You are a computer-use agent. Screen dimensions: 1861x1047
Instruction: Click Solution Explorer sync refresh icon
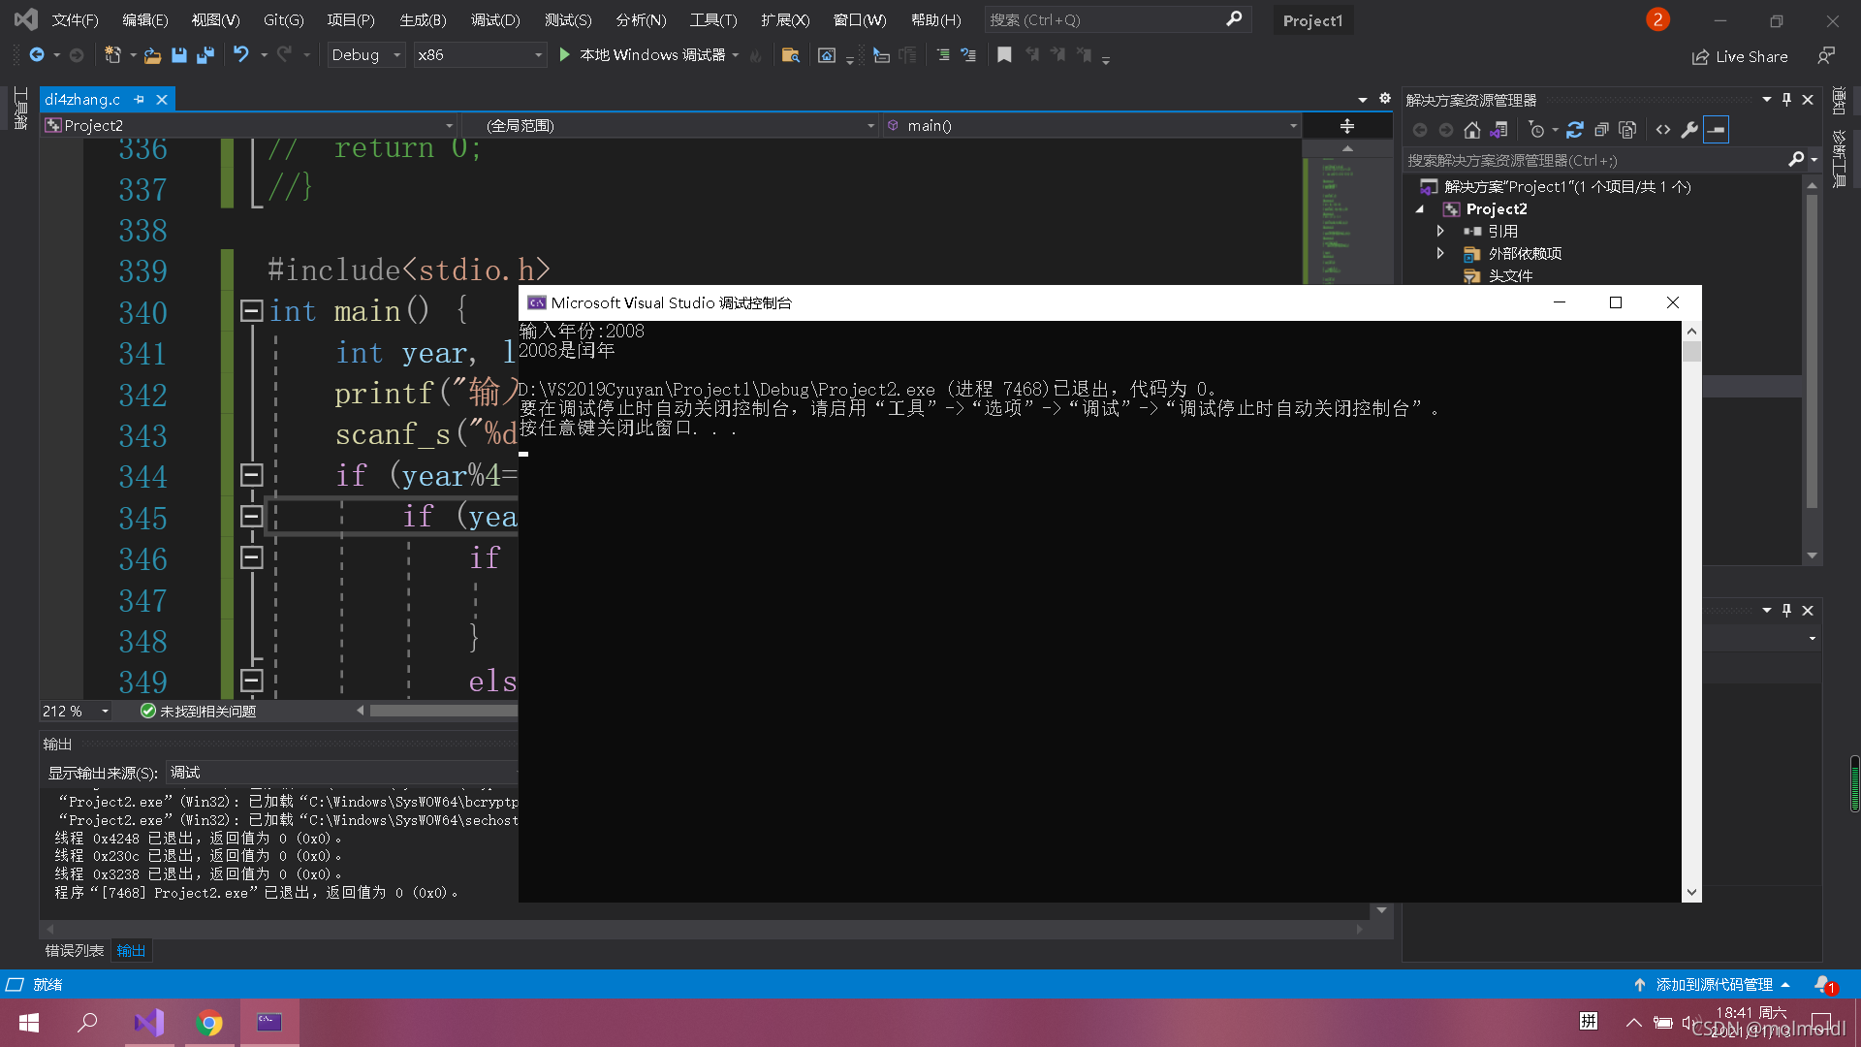pos(1574,130)
